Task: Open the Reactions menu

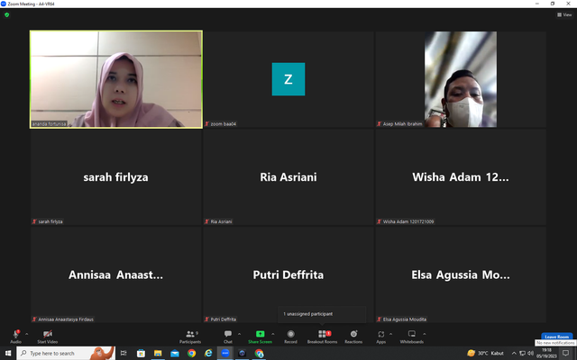Action: pyautogui.click(x=353, y=336)
